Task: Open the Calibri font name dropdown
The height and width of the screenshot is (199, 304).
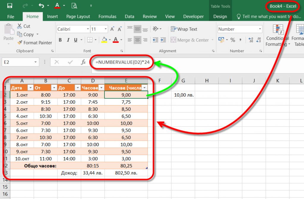Action: tap(88, 29)
